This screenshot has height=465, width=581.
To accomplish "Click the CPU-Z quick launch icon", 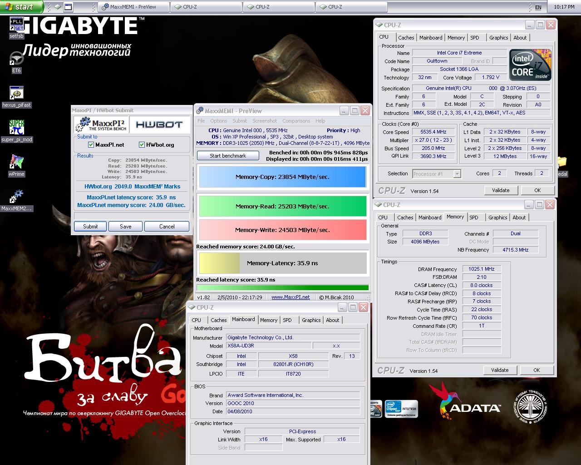I will 57,7.
